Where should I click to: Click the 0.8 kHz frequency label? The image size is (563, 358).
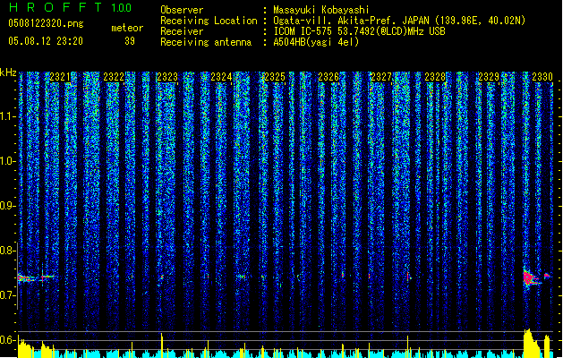tap(7, 251)
